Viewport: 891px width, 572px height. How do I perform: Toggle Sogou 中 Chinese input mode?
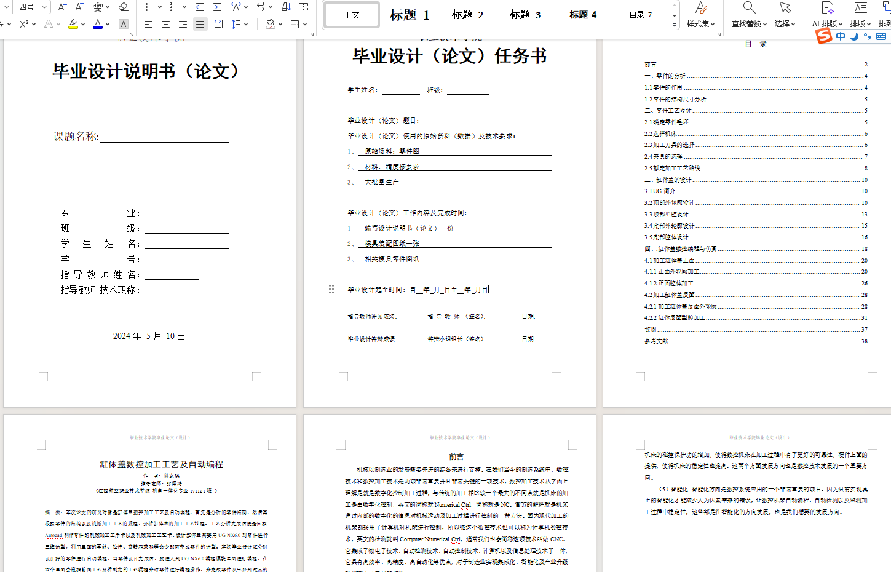click(841, 36)
